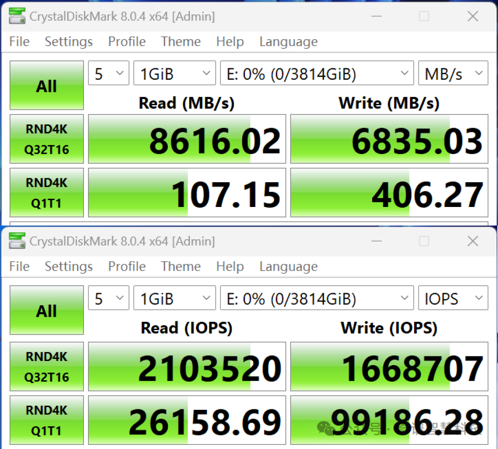Click the CrystalDiskMark icon in upper window
Viewport: 498px width, 449px height.
pyautogui.click(x=17, y=16)
